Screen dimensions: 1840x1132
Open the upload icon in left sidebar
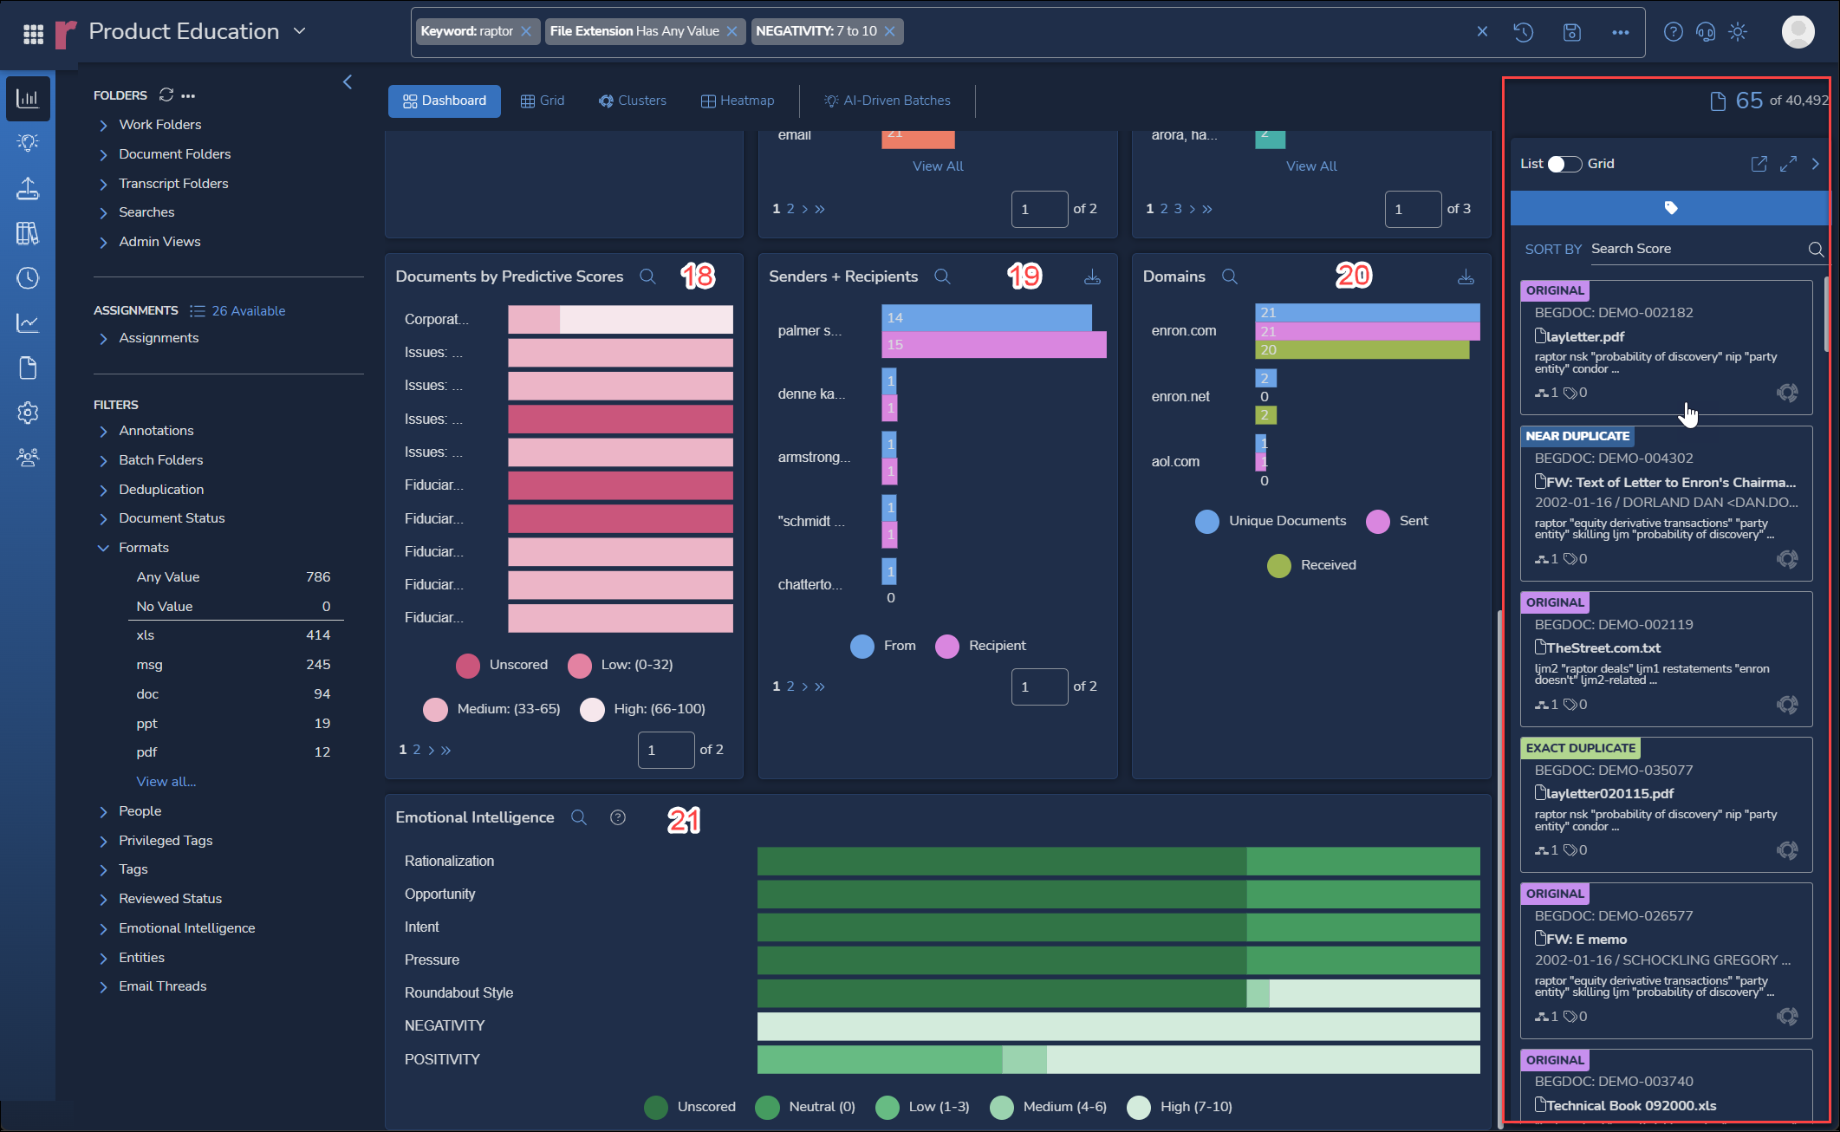tap(28, 188)
